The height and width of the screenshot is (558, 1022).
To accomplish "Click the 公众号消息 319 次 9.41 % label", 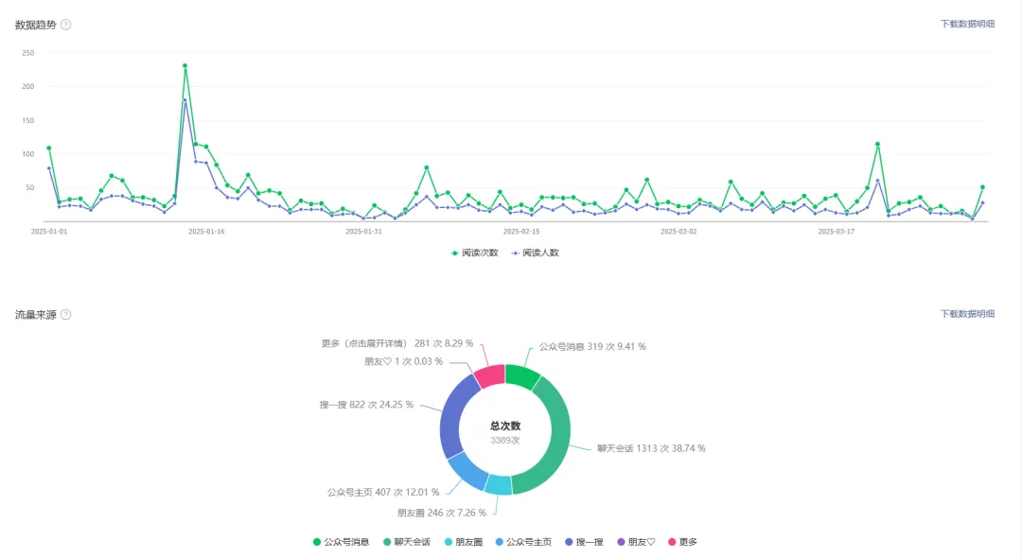I will click(592, 346).
